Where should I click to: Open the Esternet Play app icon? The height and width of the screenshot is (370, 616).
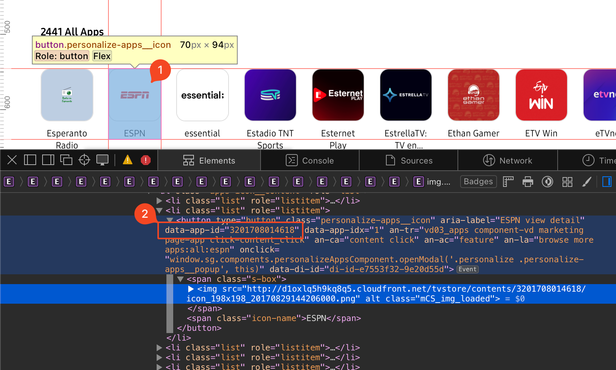338,95
